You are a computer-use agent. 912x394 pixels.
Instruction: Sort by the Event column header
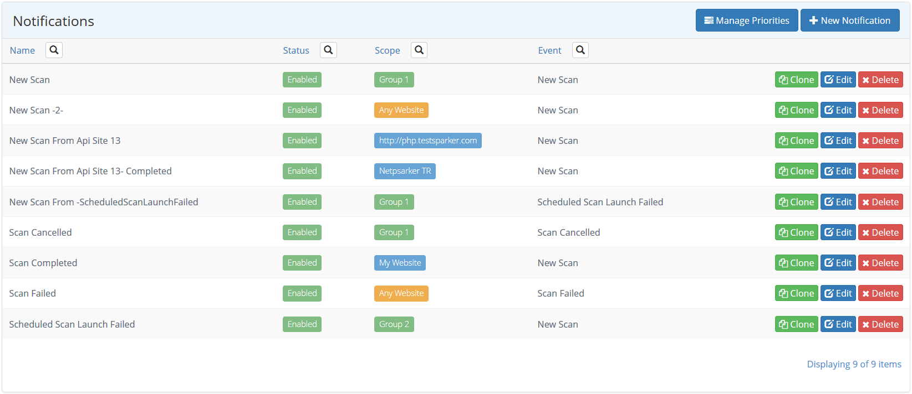pyautogui.click(x=549, y=50)
